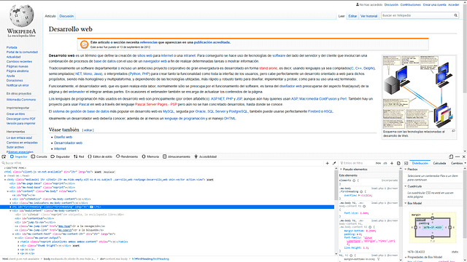Open the Red network tab
The image size is (467, 262).
point(79,156)
